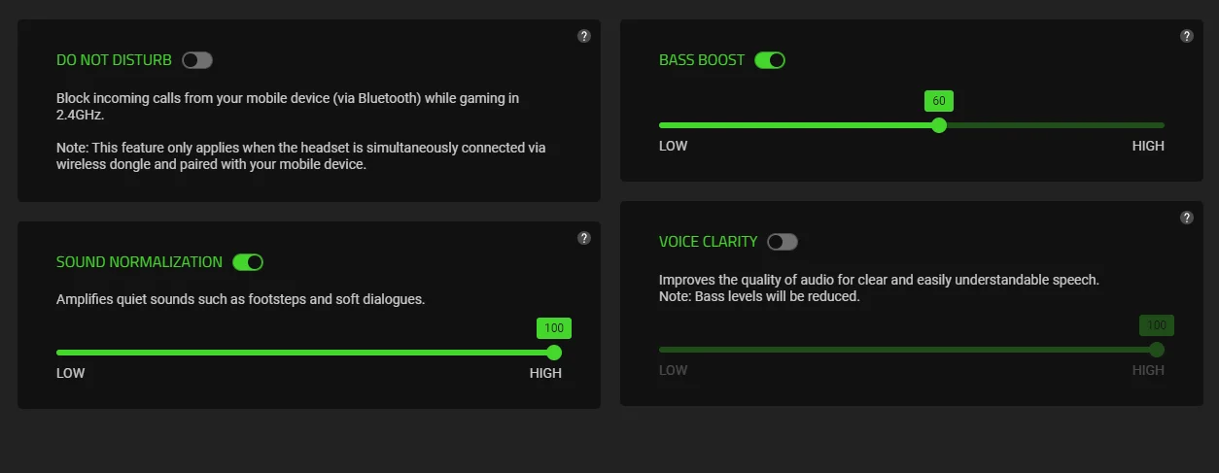Image resolution: width=1219 pixels, height=473 pixels.
Task: Click the Sound Normalization 100 value badge
Action: (x=554, y=328)
